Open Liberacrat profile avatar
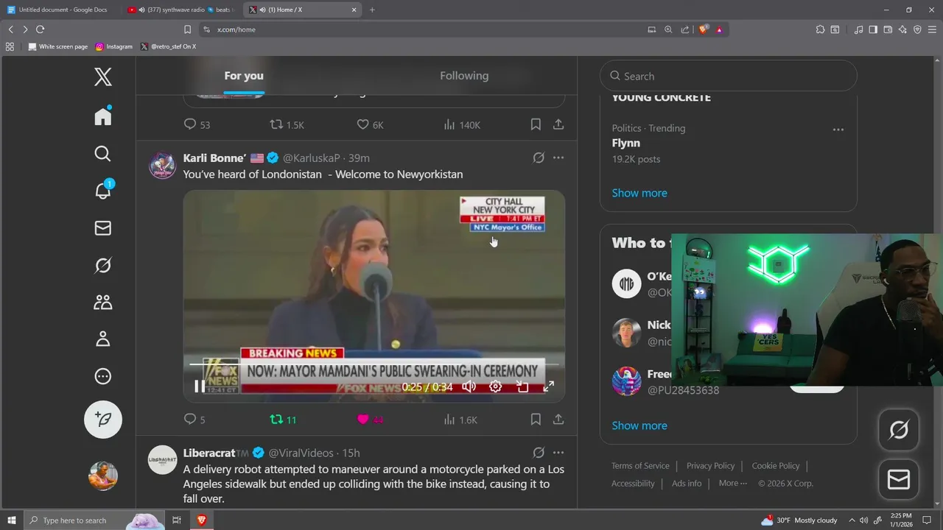This screenshot has height=530, width=943. point(162,460)
